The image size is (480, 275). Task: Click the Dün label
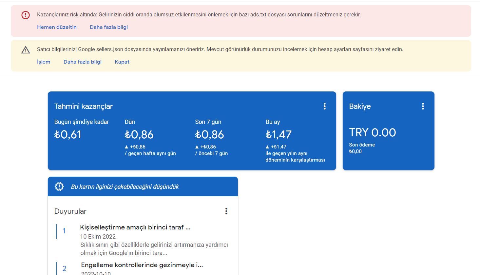(130, 122)
